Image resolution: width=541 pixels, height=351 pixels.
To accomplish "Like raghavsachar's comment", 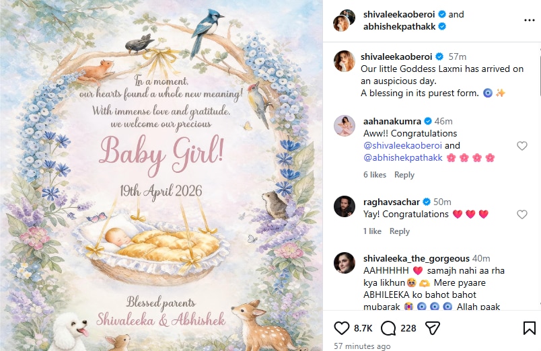I will (521, 214).
